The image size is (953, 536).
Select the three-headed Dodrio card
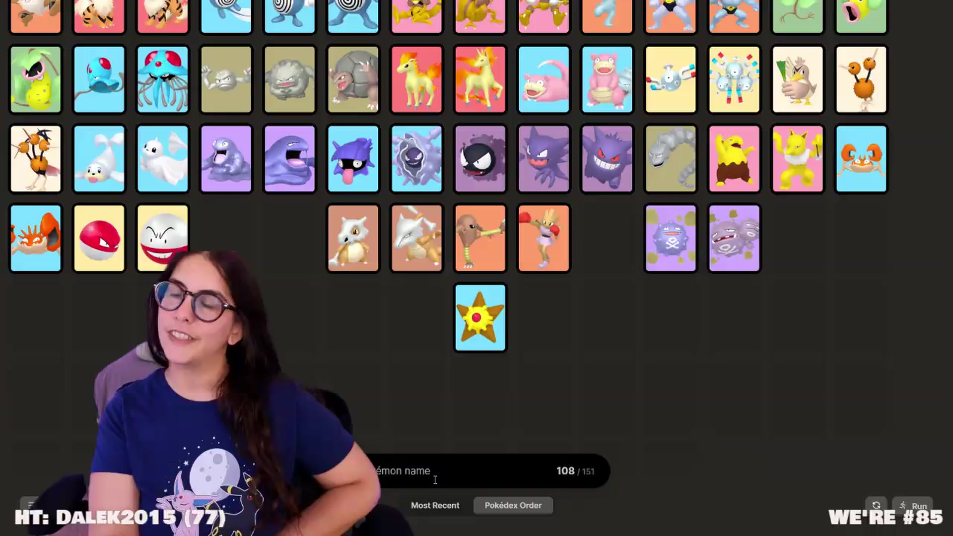point(36,159)
